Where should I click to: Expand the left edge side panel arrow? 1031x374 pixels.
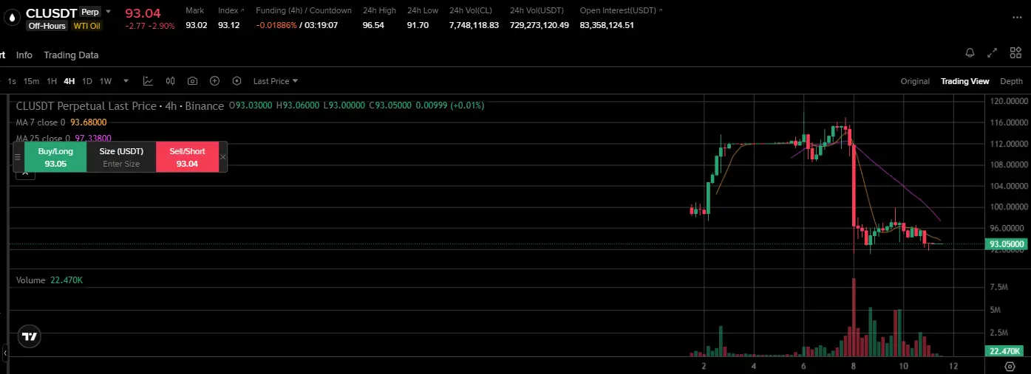4,355
